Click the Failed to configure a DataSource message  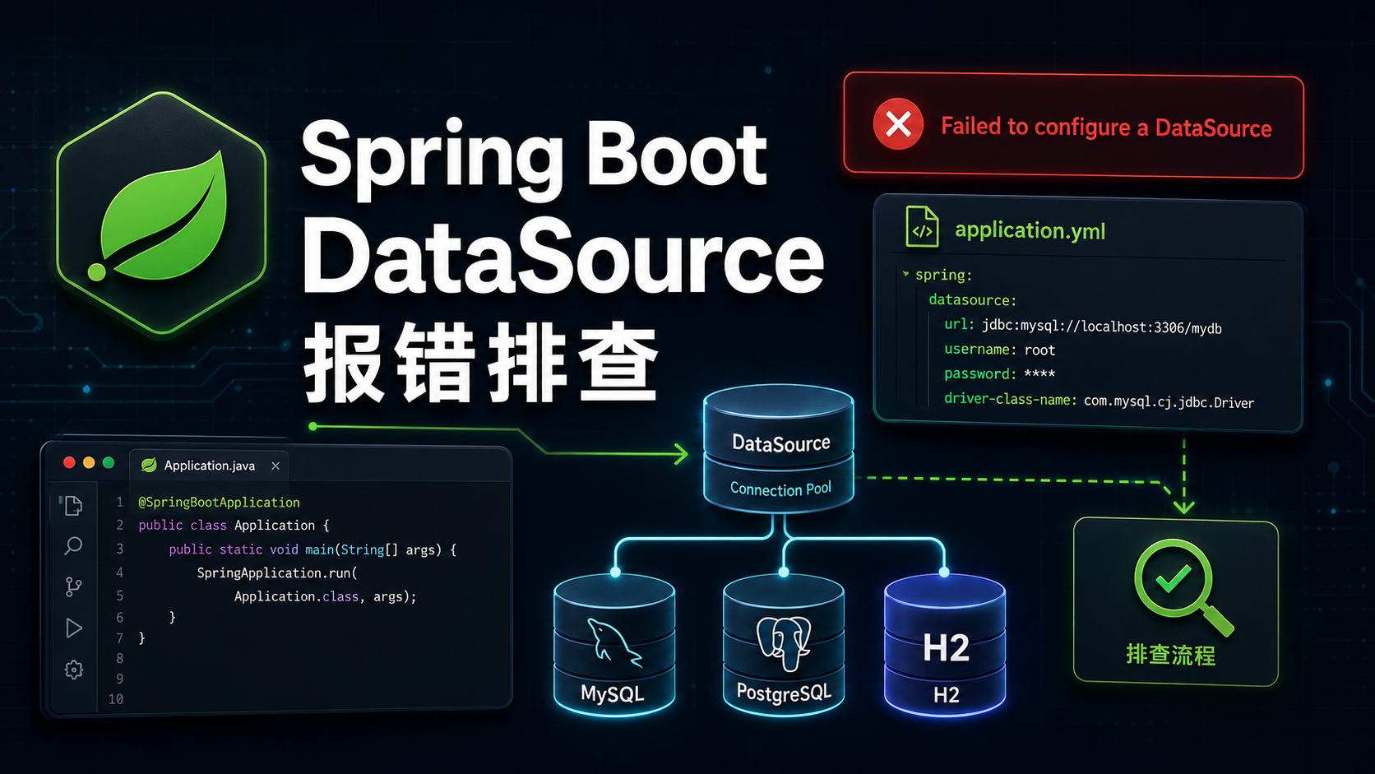pos(1106,127)
